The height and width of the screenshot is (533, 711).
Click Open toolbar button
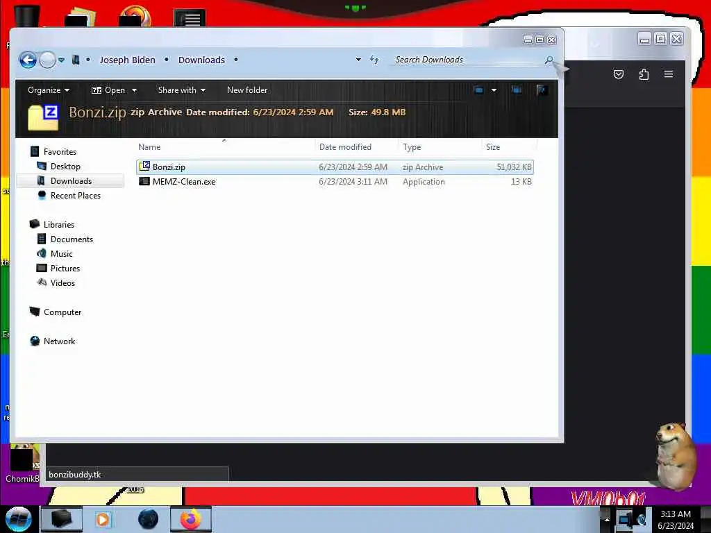109,90
